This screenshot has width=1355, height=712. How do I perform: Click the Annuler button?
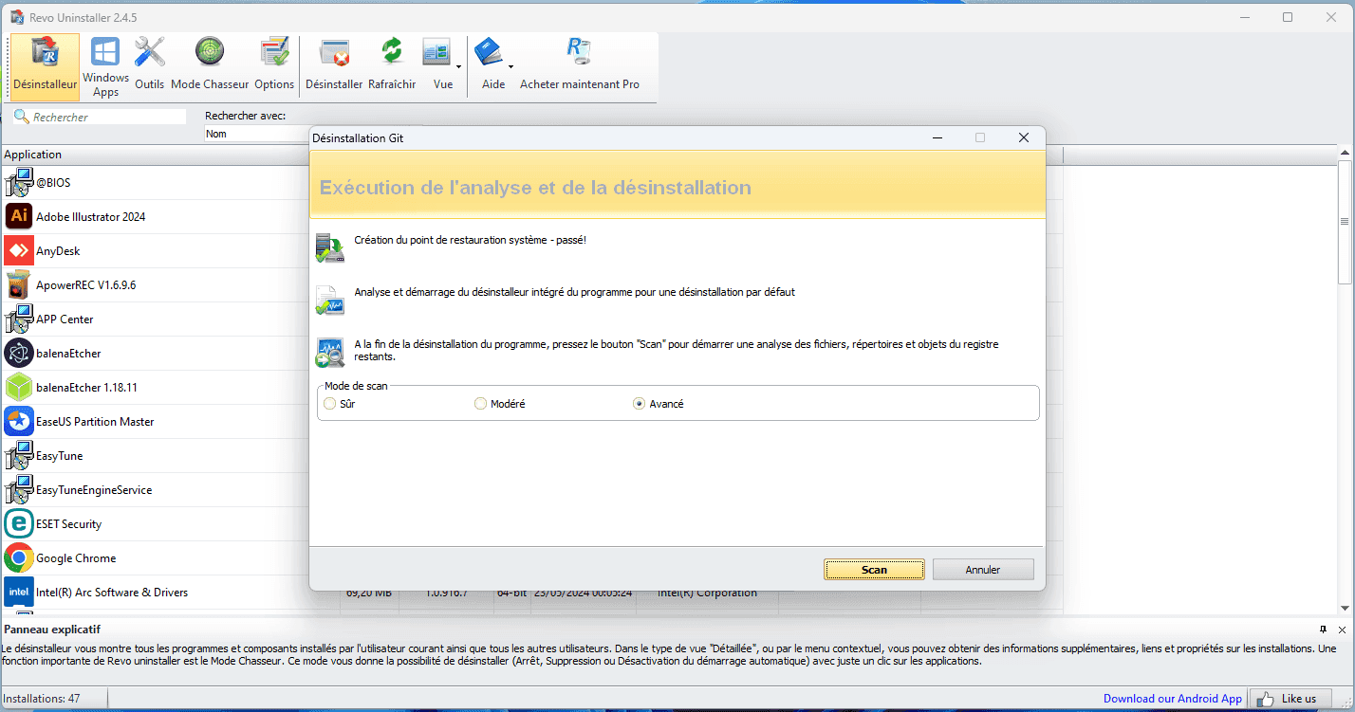(983, 570)
